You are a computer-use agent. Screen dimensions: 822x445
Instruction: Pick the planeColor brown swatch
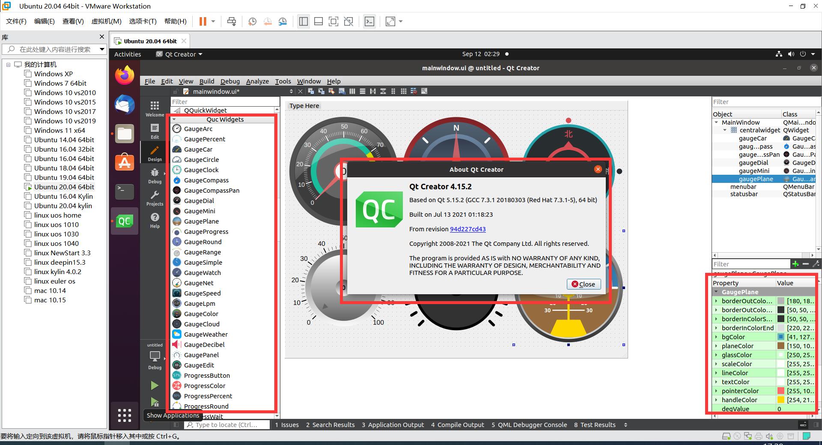(781, 346)
